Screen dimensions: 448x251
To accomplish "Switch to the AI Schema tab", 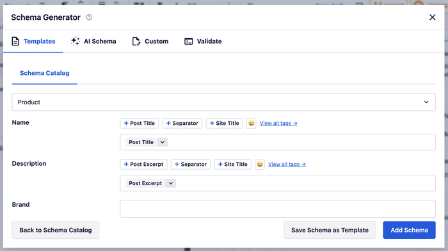I will coord(93,41).
